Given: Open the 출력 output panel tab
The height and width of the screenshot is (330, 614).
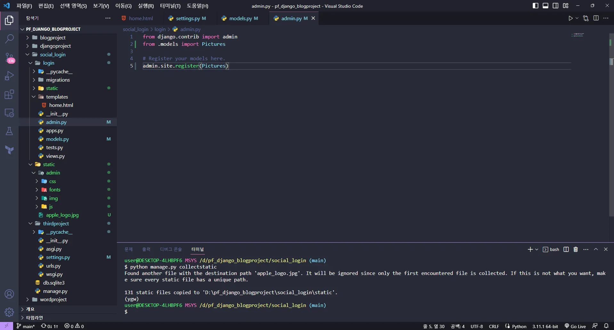Looking at the screenshot, I should 146,249.
